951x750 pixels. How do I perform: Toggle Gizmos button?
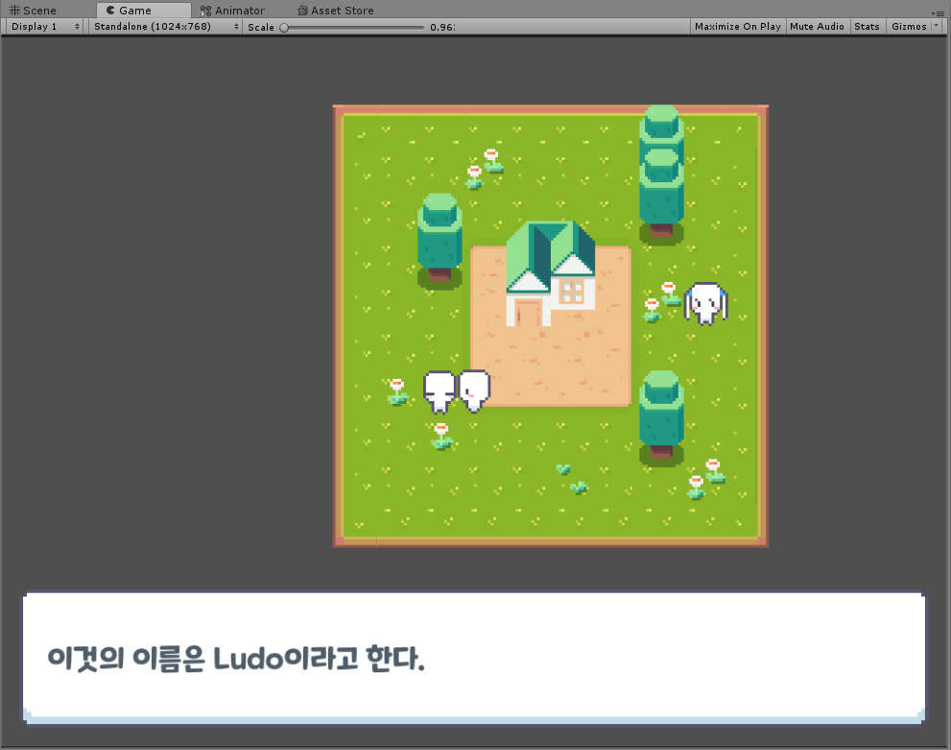909,27
